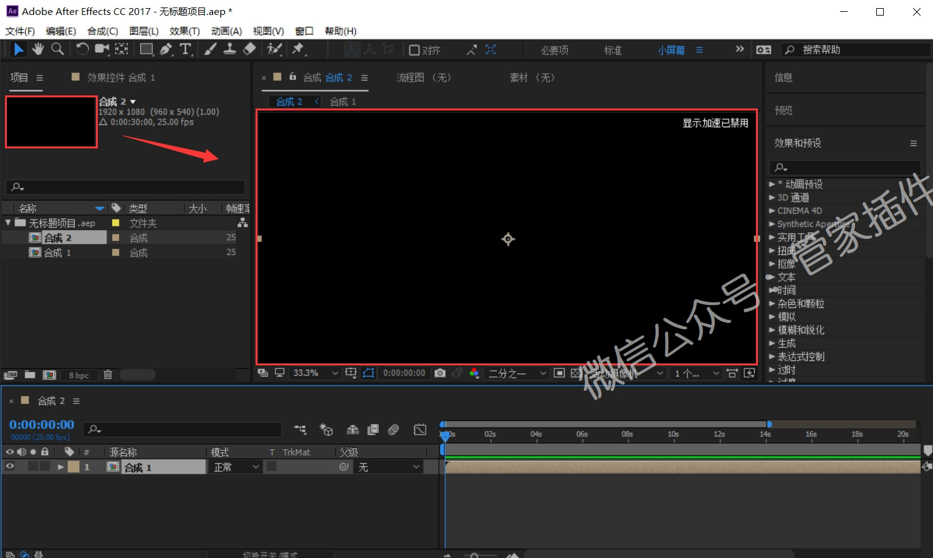Select the Eraser tool

click(x=249, y=49)
